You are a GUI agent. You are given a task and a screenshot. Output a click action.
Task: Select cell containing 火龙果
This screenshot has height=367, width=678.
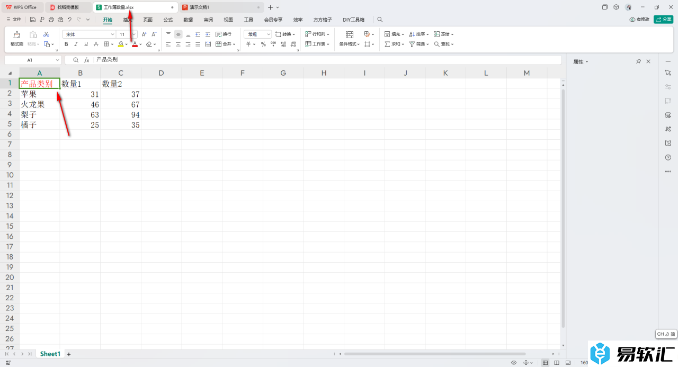tap(40, 104)
